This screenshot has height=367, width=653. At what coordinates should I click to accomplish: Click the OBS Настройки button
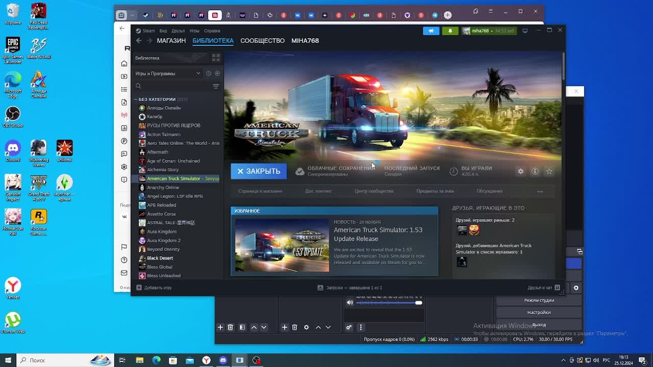point(539,312)
